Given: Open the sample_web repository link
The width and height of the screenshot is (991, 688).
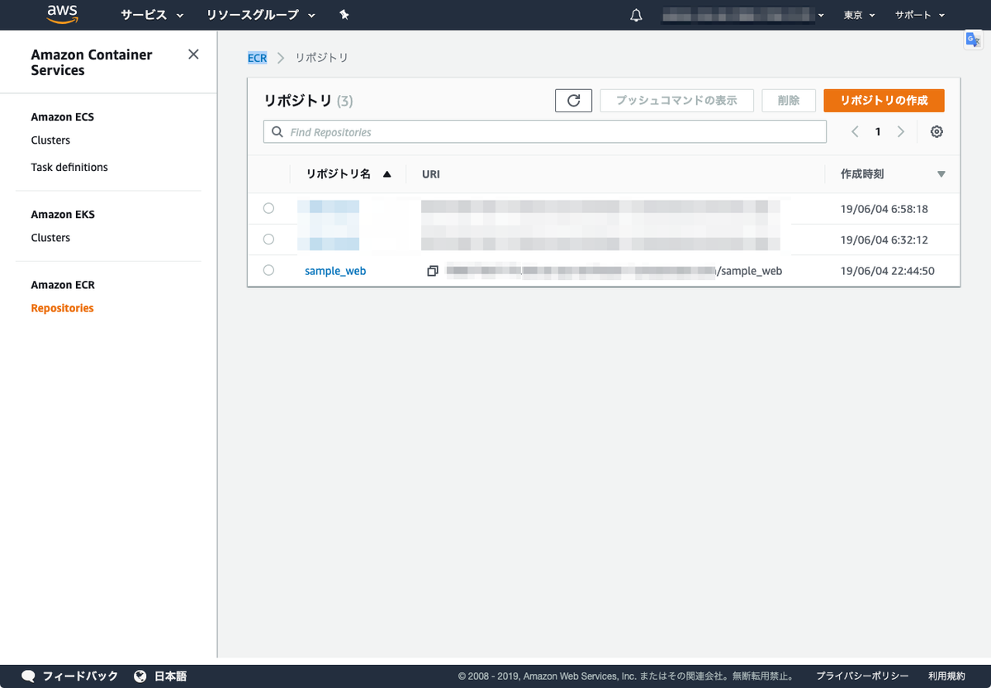Looking at the screenshot, I should pyautogui.click(x=335, y=271).
